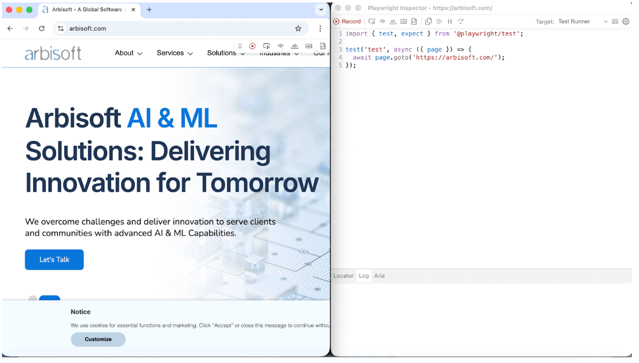Copy the generated code using Copy icon
Viewport: 639px width, 363px height.
click(x=429, y=22)
